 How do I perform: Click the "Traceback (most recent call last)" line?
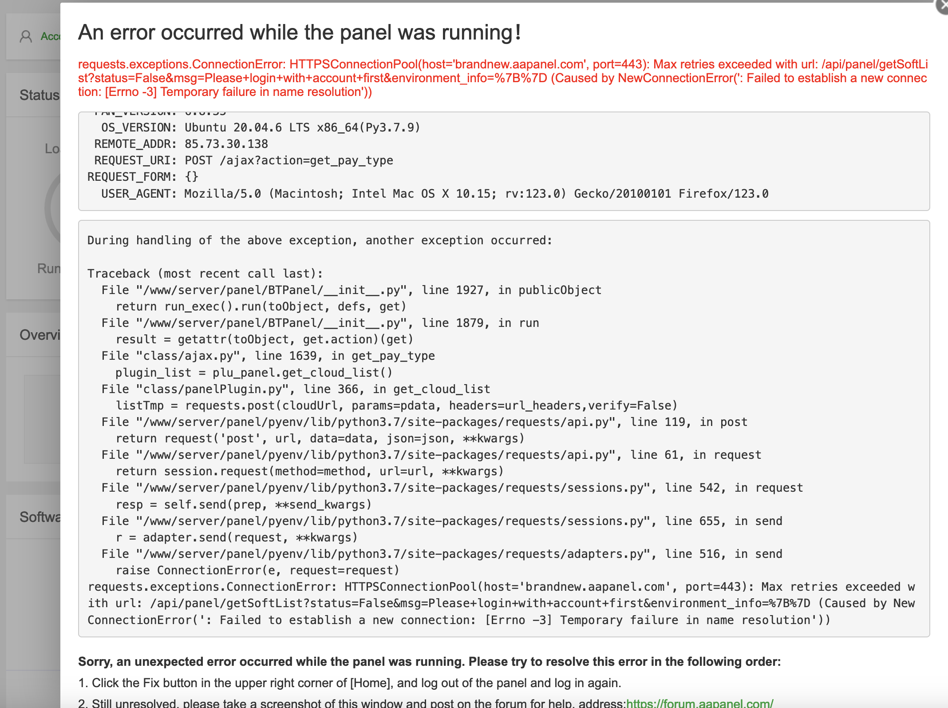point(205,274)
